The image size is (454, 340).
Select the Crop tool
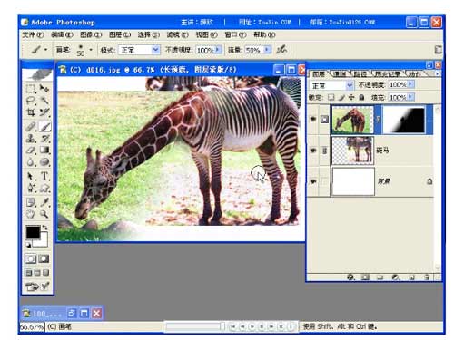(x=31, y=112)
